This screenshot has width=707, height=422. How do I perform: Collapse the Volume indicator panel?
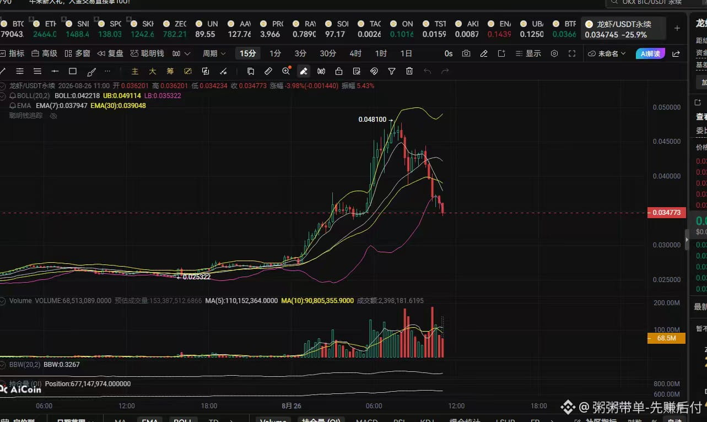pyautogui.click(x=3, y=301)
